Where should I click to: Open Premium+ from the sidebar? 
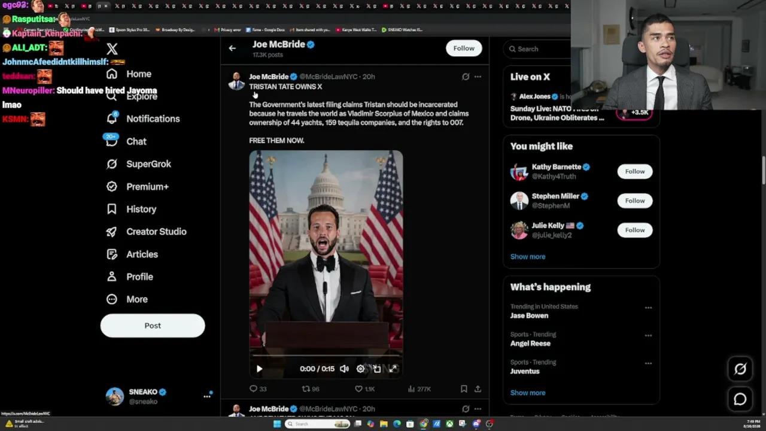(x=137, y=187)
